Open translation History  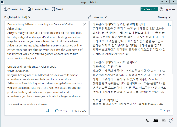pyautogui.click(x=61, y=110)
